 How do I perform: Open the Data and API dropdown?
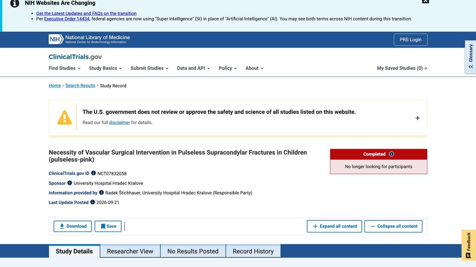193,68
